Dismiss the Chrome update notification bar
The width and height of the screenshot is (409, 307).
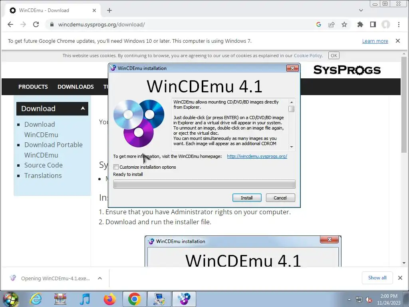pyautogui.click(x=398, y=41)
